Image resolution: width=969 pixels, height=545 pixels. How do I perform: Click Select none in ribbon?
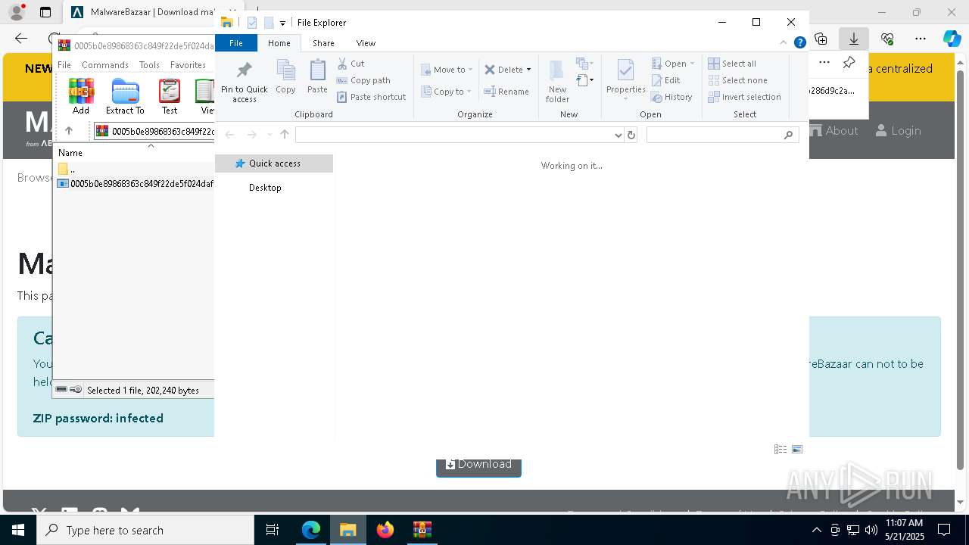tap(737, 80)
